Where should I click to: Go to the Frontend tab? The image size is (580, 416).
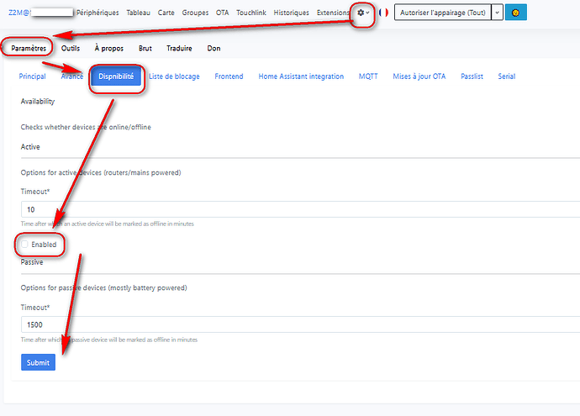pyautogui.click(x=229, y=76)
